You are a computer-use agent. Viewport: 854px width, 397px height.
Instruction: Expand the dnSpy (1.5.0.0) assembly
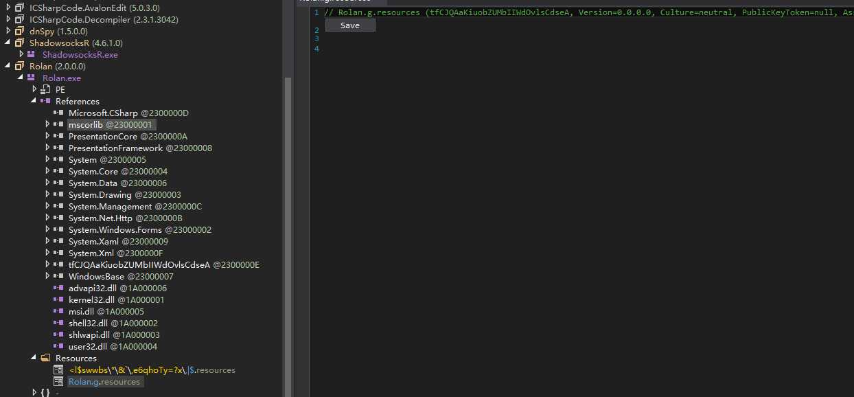click(8, 31)
